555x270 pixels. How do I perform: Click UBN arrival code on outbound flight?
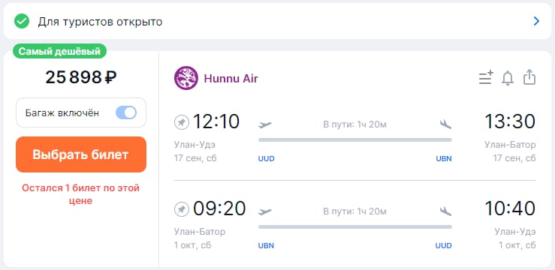coord(444,159)
